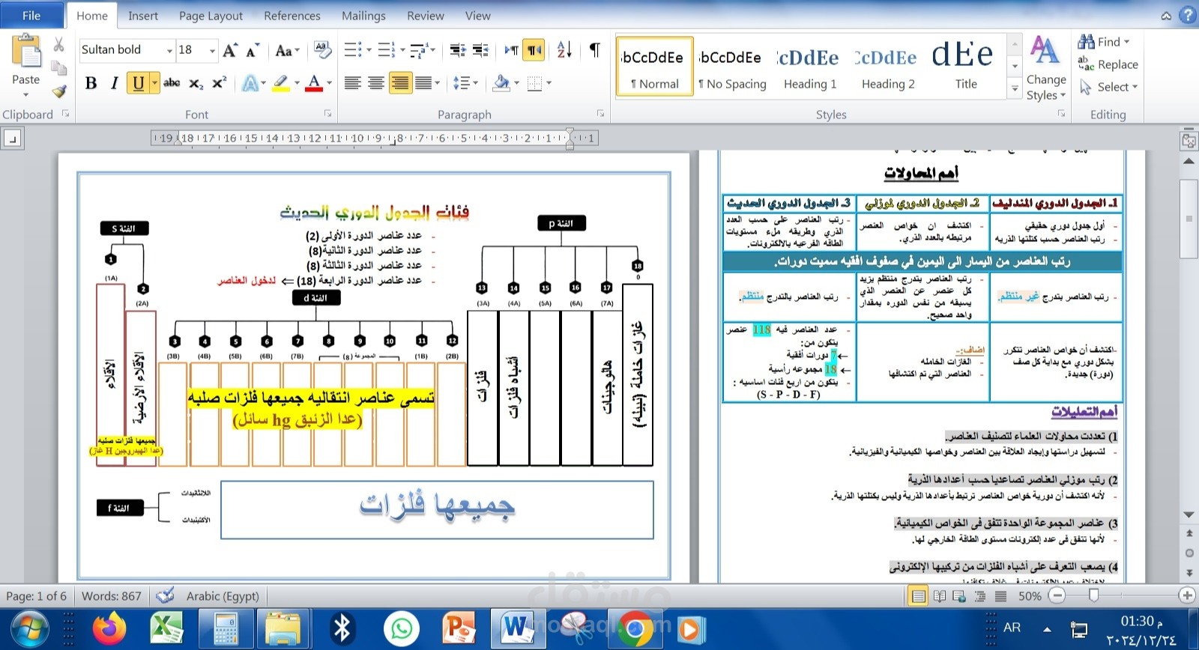
Task: Apply the Heading 2 style
Action: (888, 67)
